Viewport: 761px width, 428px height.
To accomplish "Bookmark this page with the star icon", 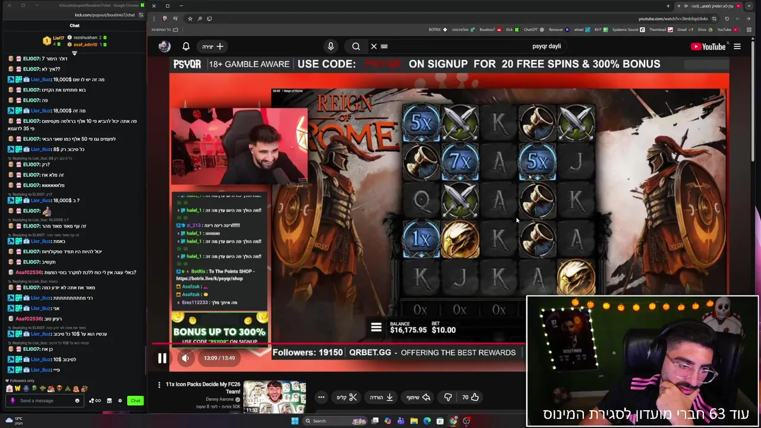I will point(190,18).
